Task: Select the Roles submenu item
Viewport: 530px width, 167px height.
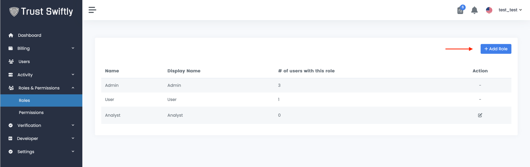Action: 24,100
